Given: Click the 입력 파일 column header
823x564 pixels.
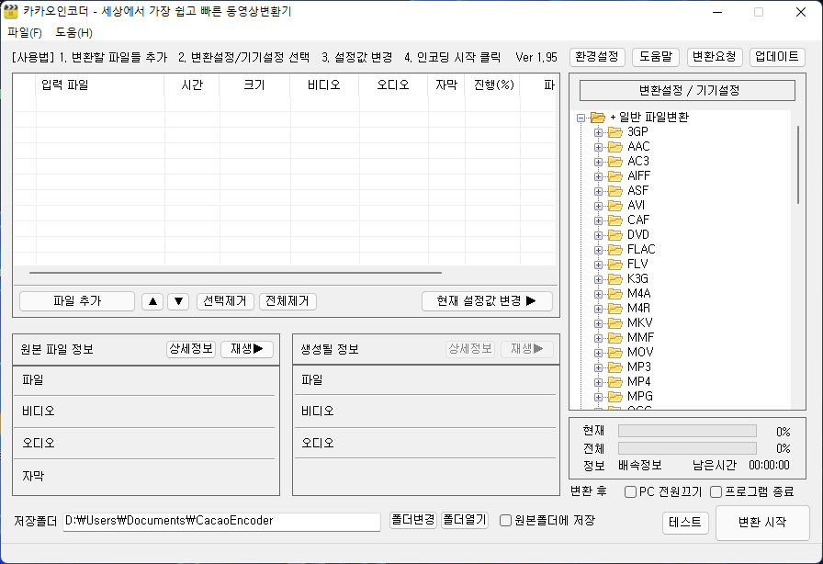Looking at the screenshot, I should click(100, 85).
